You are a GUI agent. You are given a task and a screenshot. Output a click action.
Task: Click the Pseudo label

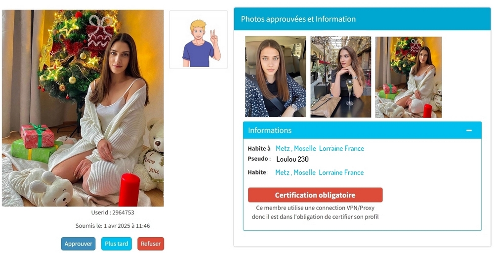pos(259,159)
